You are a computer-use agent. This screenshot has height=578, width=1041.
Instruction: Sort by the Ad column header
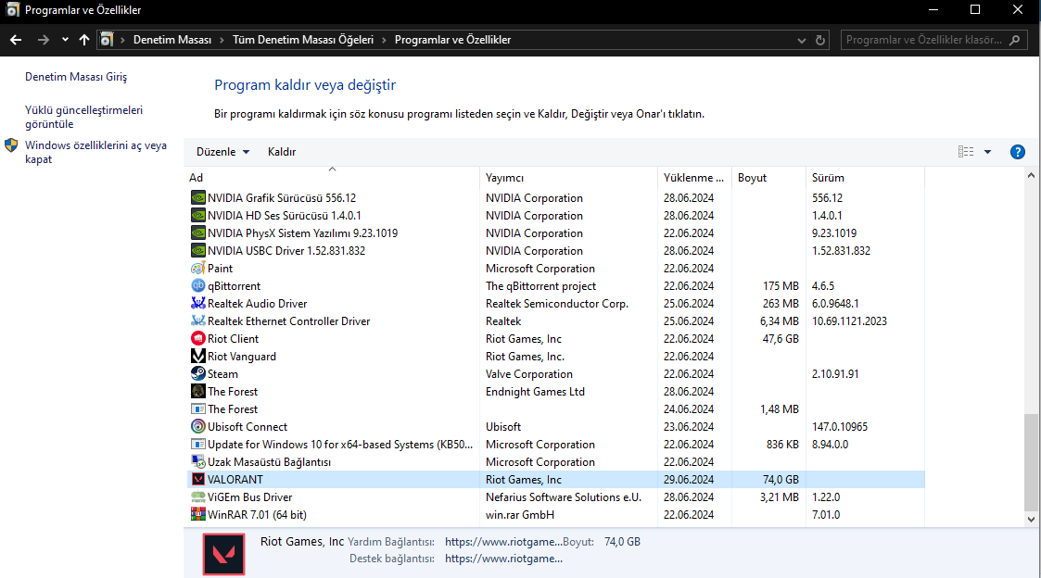pos(332,178)
